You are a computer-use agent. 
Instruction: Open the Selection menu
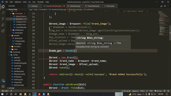click(18, 2)
